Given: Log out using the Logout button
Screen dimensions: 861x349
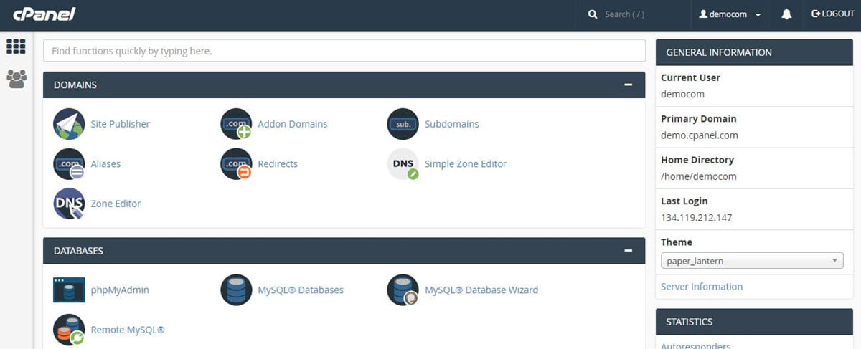Looking at the screenshot, I should pos(832,14).
